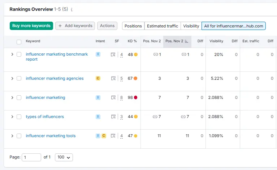The height and width of the screenshot is (170, 277).
Task: Switch to the Estimated traffic tab
Action: point(162,26)
